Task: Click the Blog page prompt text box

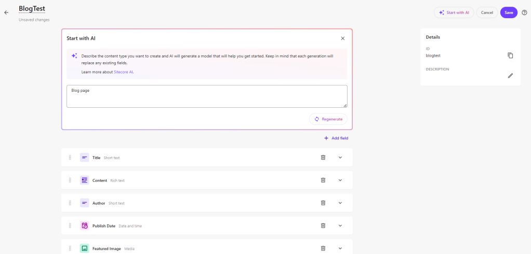Action: click(207, 96)
